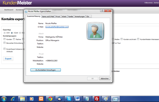Viewport: 159px width, 102px height.
Task: Click the position value Office Managerin
Action: point(52,40)
